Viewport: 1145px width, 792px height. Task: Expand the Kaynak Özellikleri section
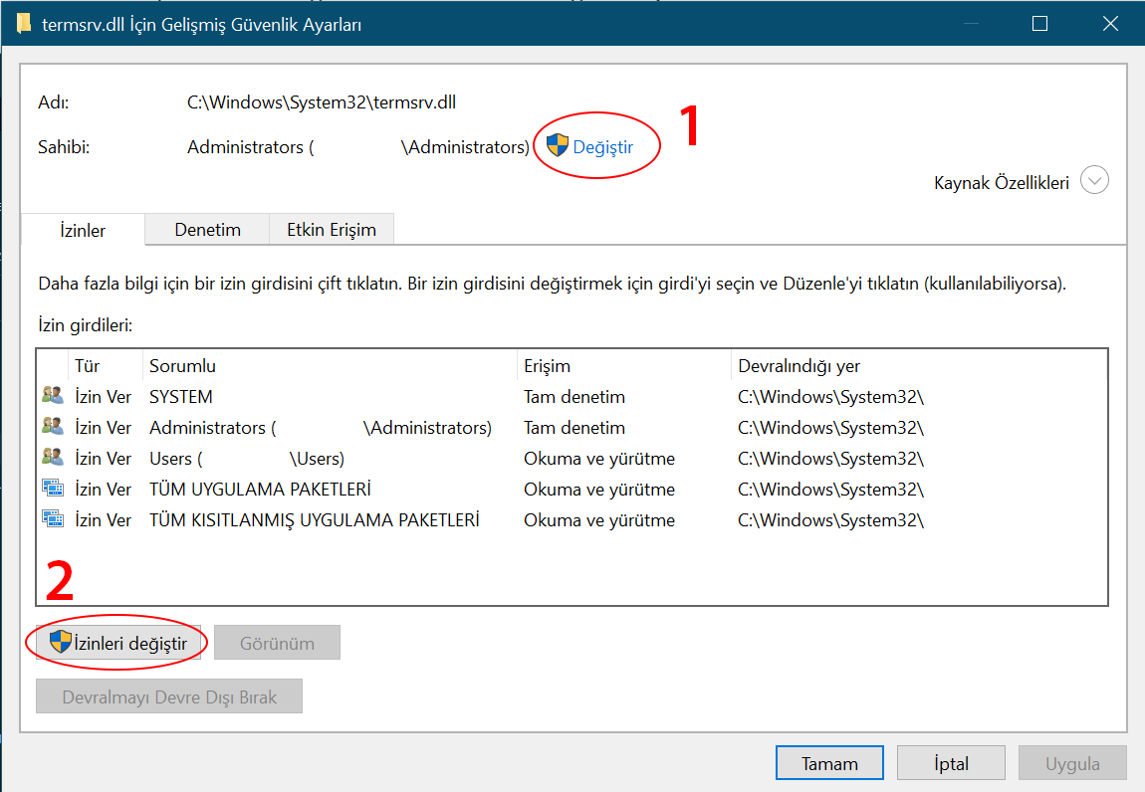tap(1093, 180)
